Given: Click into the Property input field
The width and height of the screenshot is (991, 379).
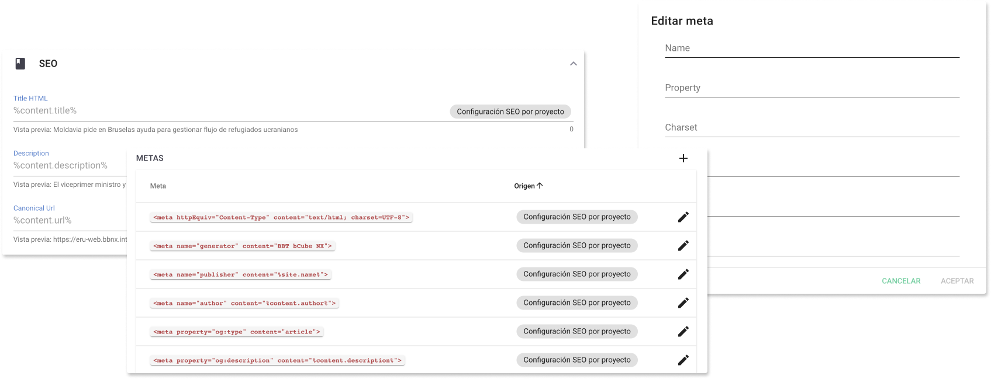Looking at the screenshot, I should click(x=812, y=88).
